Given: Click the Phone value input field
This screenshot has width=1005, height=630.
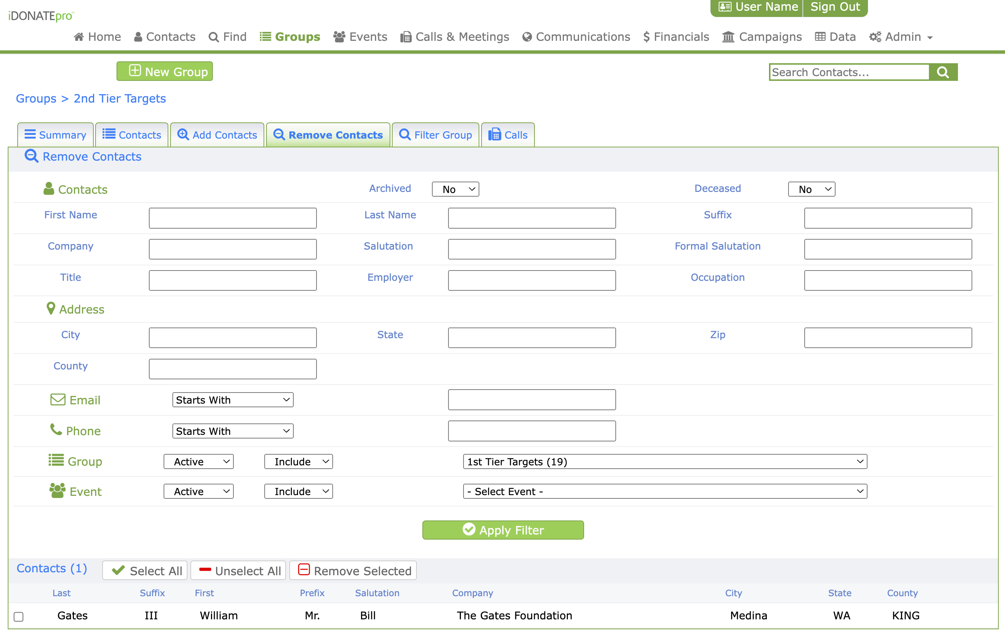Looking at the screenshot, I should [x=532, y=431].
